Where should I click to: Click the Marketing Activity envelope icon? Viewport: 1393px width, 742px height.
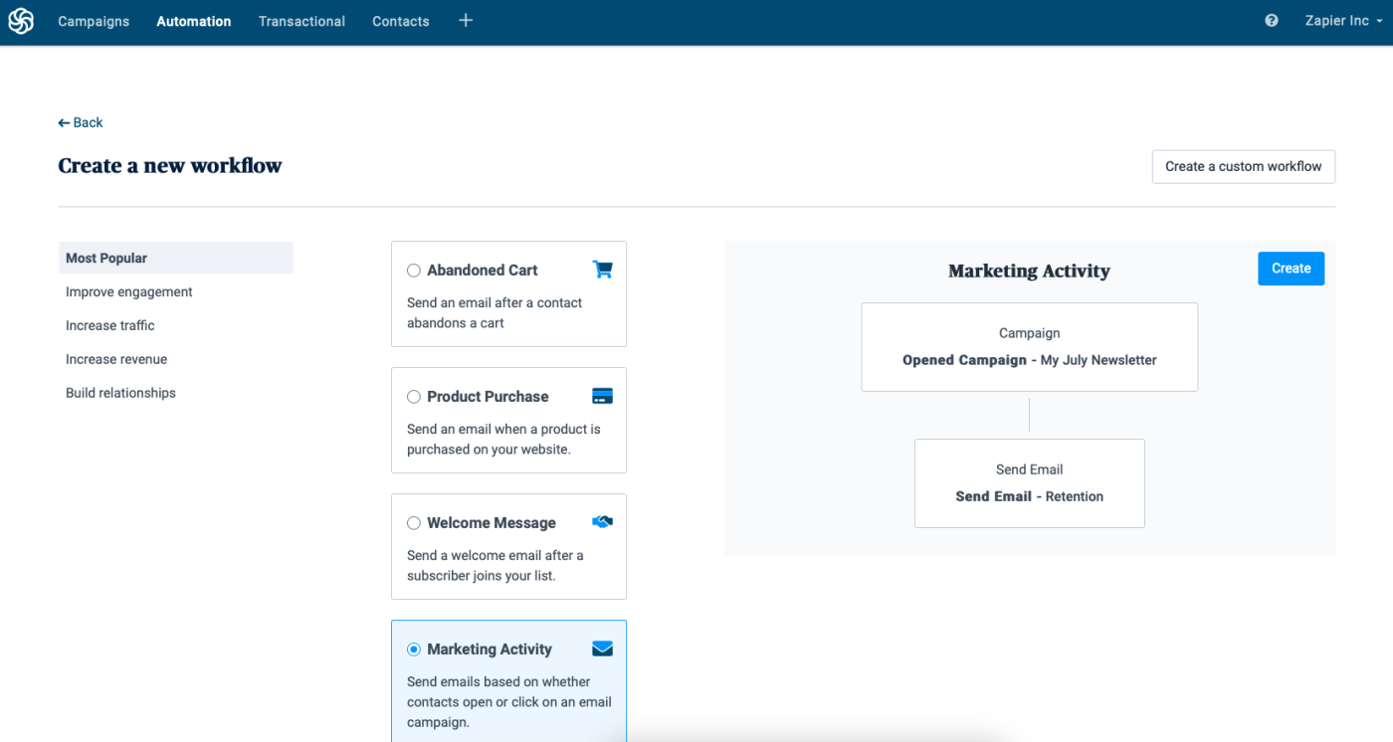click(x=602, y=649)
